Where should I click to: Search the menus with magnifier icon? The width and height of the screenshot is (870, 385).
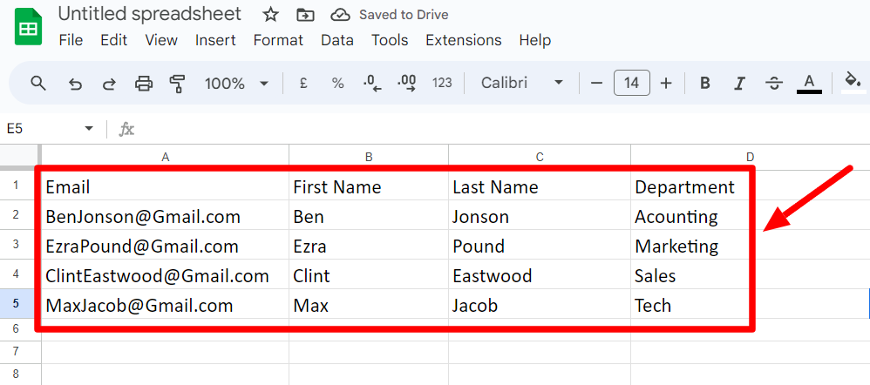[x=37, y=84]
